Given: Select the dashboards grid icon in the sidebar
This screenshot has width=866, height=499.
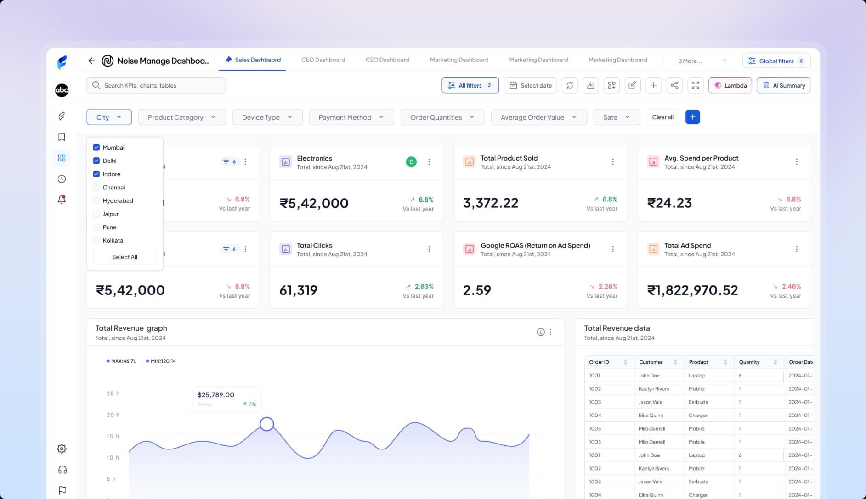Looking at the screenshot, I should point(62,157).
